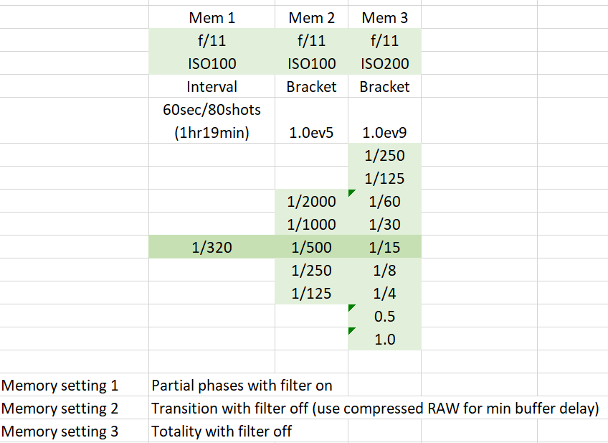Select the ISO200 cell
608x443 pixels.
(x=384, y=63)
